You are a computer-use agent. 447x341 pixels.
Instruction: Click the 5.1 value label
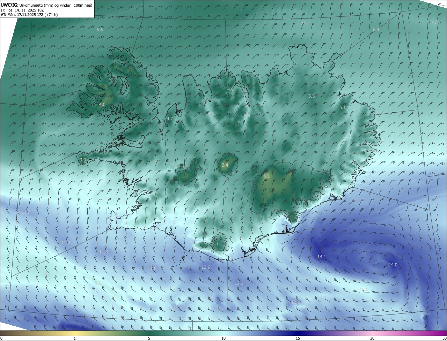[x=343, y=108]
